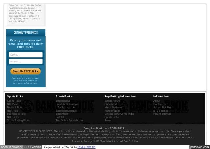Click the Get Daily Free Picks header
Viewport: 210px width, 149px height.
(26, 32)
